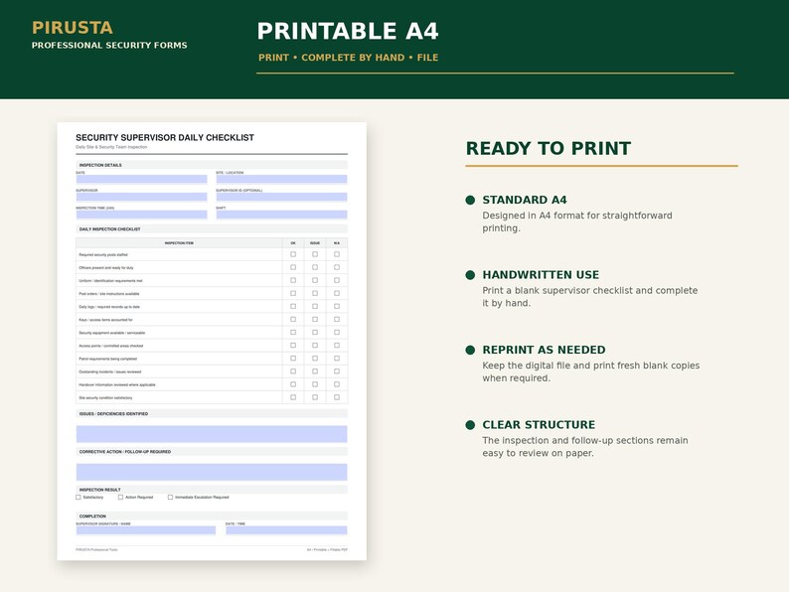Click the 'Required security posts staffed' row label
The height and width of the screenshot is (592, 789).
(x=103, y=255)
